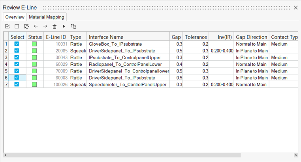Click the reverse selection toolbar icon
The height and width of the screenshot is (162, 301).
click(26, 26)
